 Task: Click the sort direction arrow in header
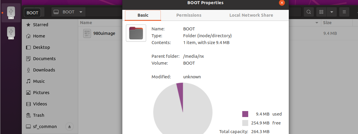click(x=317, y=23)
